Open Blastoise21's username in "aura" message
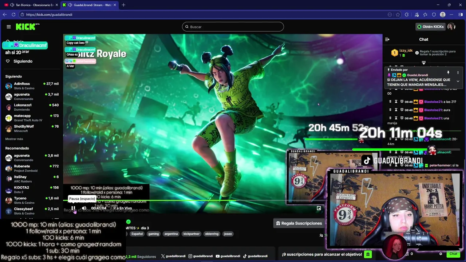The width and height of the screenshot is (466, 262). point(433,110)
